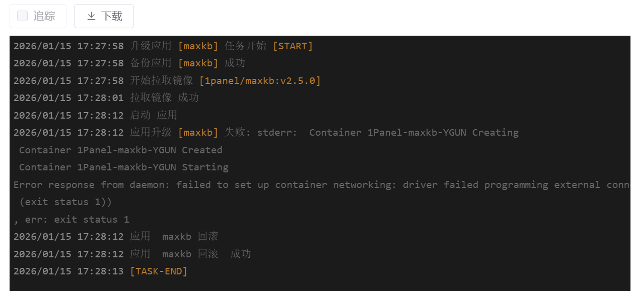Image resolution: width=633 pixels, height=291 pixels.
Task: Click the 17:28:13 timestamp
Action: tap(100, 271)
